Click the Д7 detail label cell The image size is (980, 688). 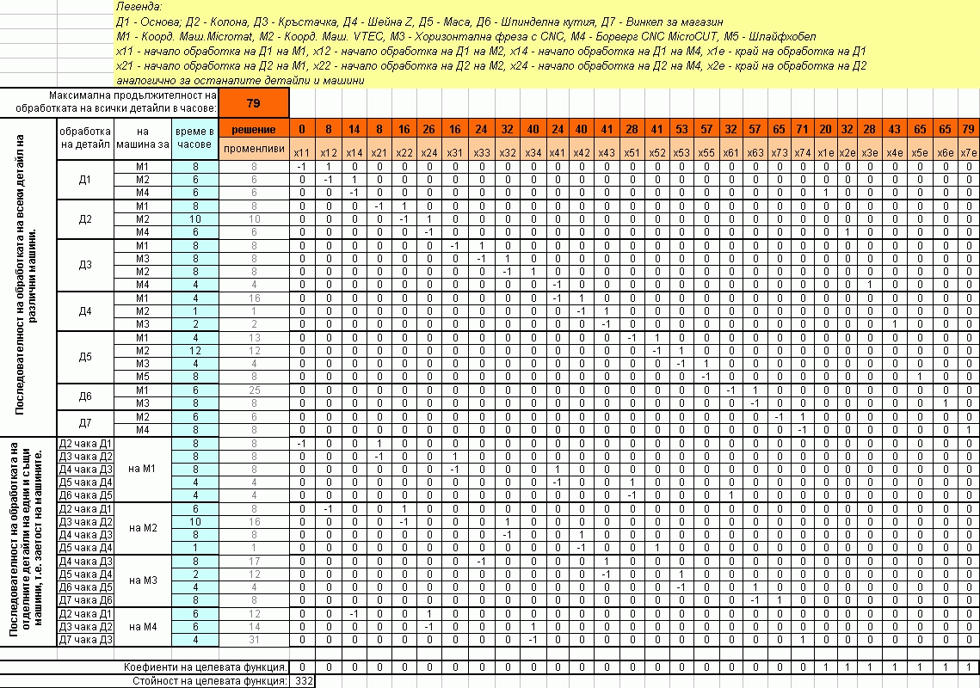tap(86, 423)
